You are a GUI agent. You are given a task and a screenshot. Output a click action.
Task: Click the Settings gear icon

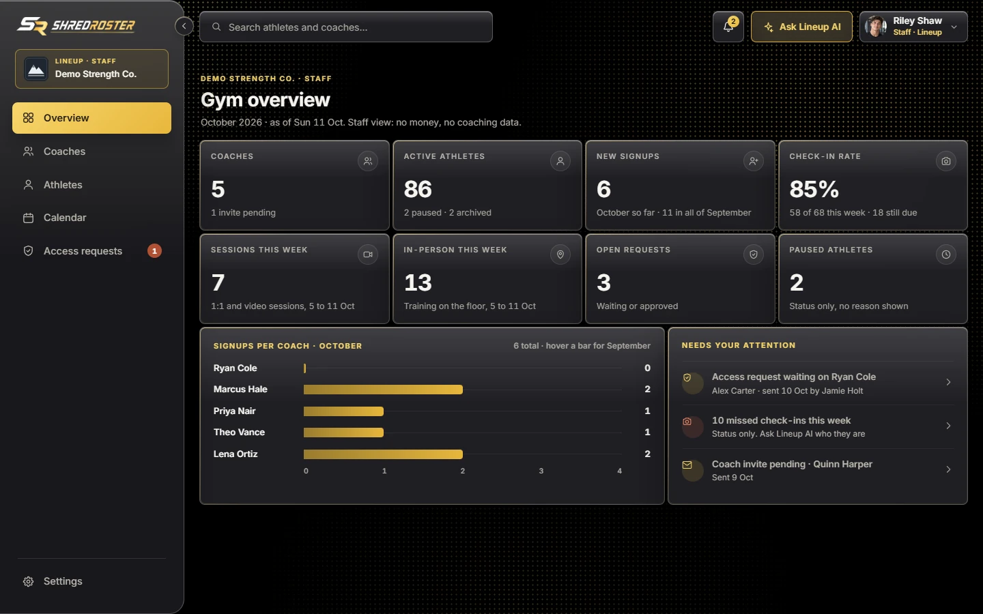28,582
